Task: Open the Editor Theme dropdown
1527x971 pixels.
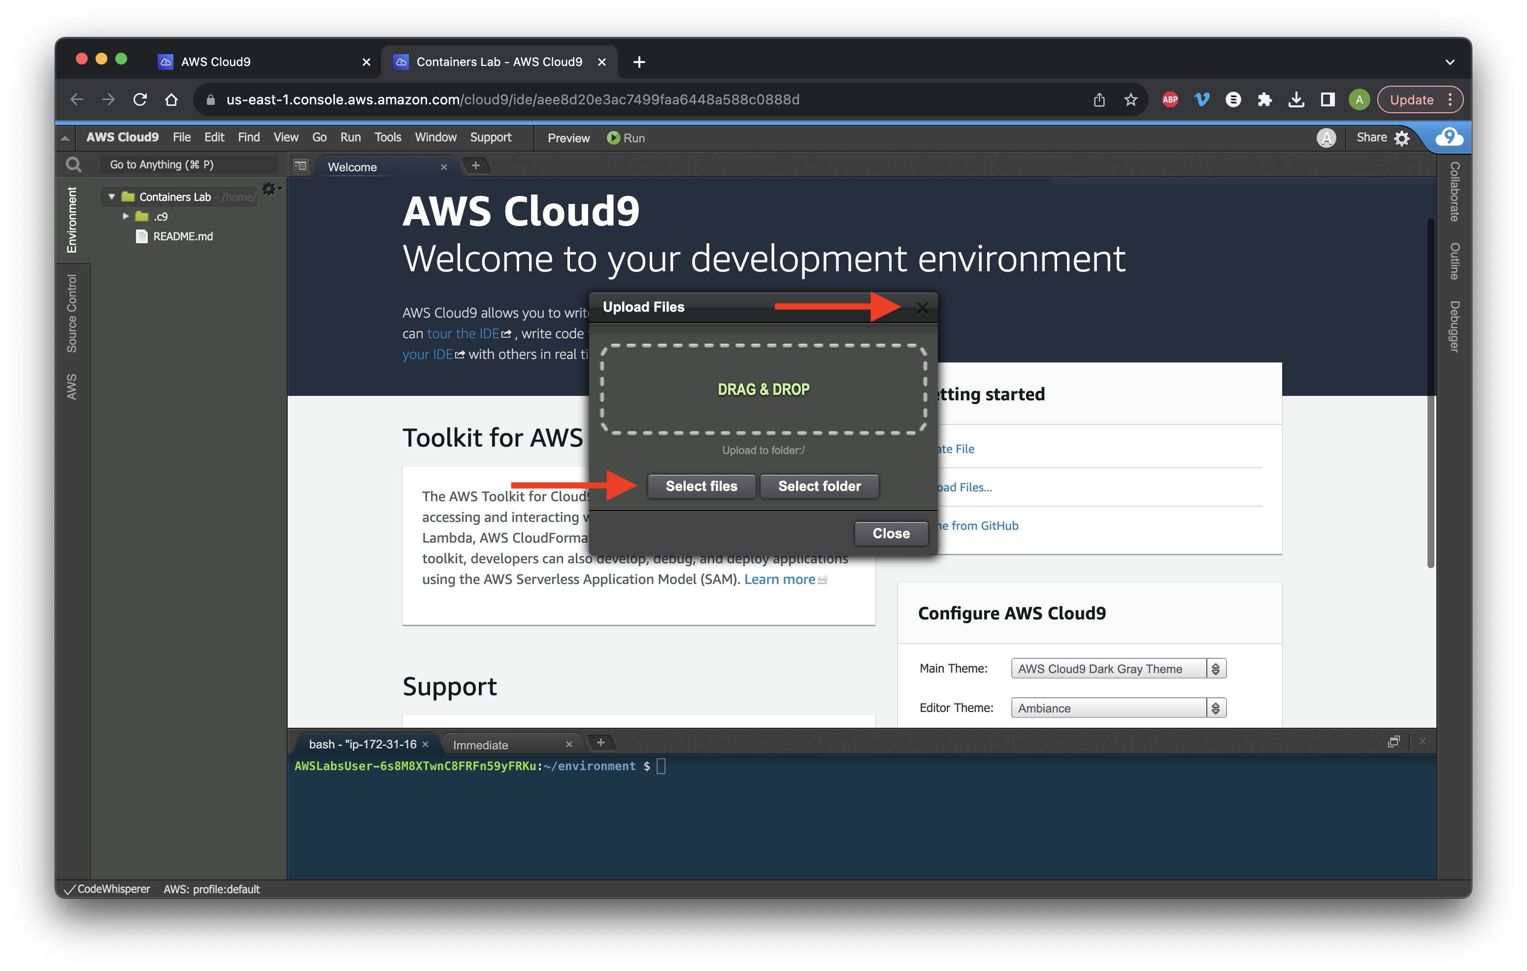Action: pos(1118,708)
